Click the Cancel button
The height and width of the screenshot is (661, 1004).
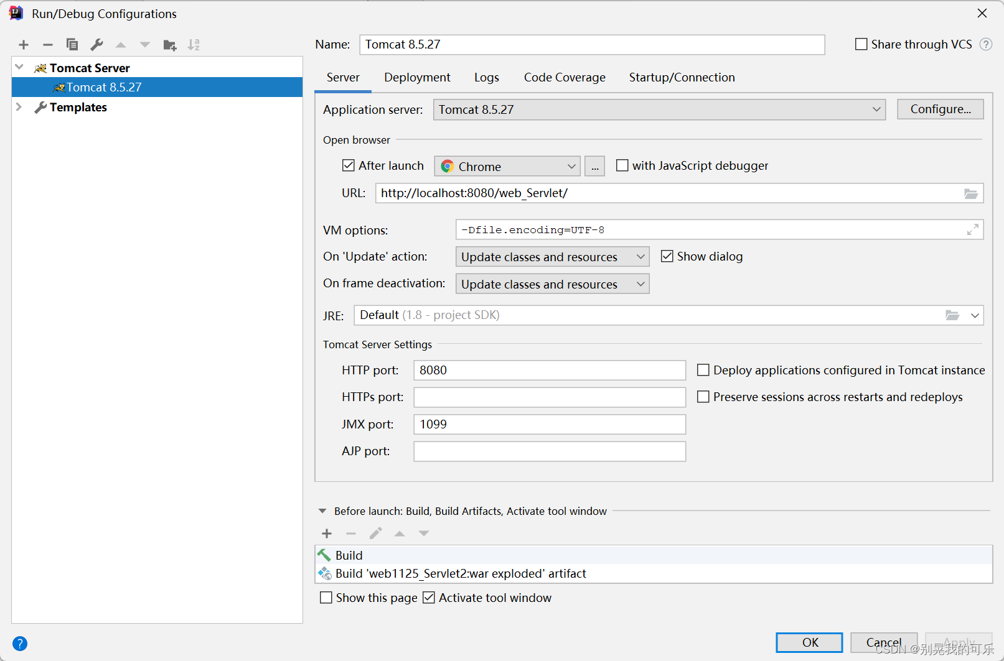click(884, 642)
